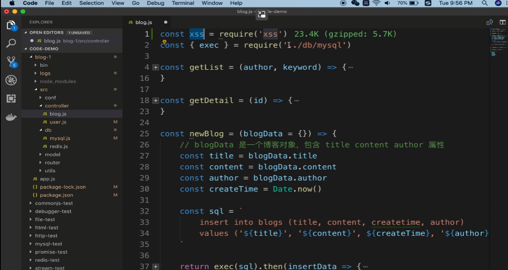Screen dimensions: 508x270
Task: Unfold the getList function on line 4
Action: pyautogui.click(x=155, y=67)
